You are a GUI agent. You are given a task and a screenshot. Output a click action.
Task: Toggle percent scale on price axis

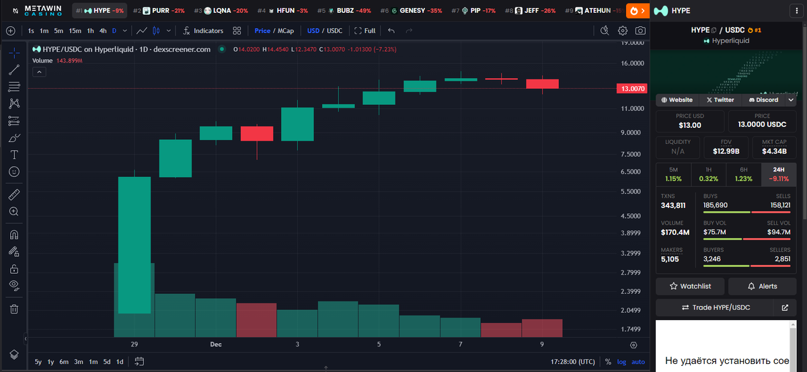(x=608, y=362)
